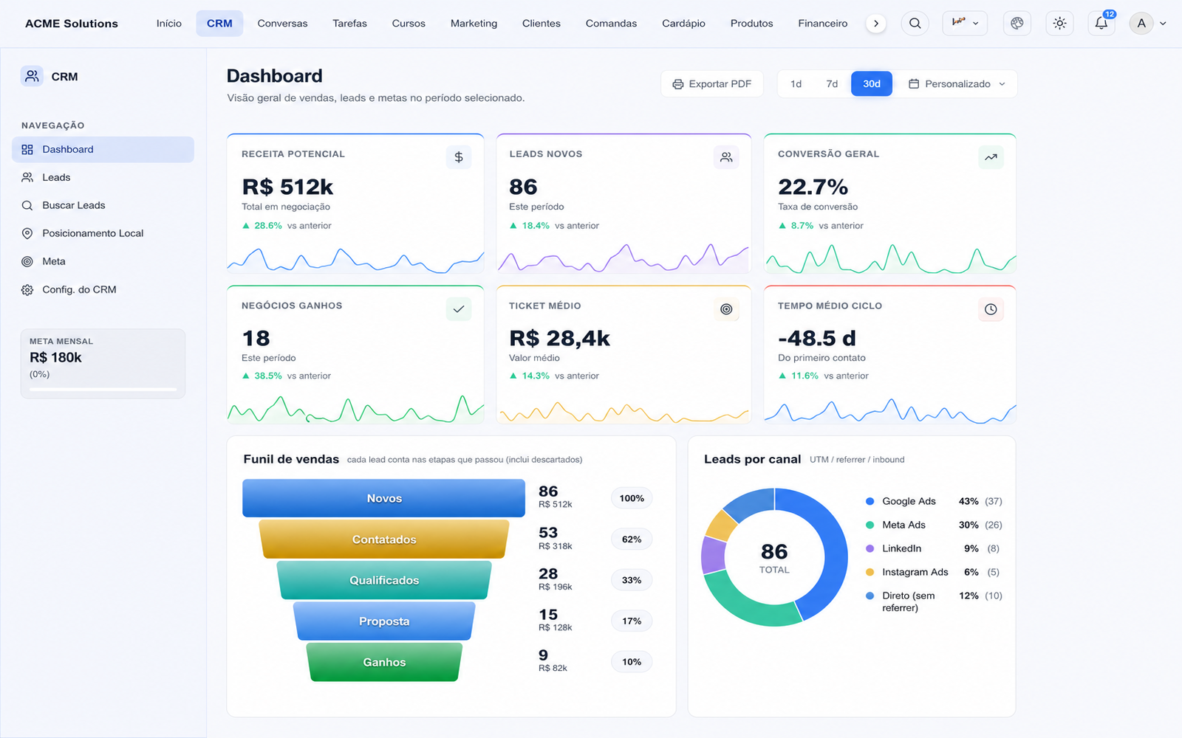The width and height of the screenshot is (1182, 738).
Task: Expand the Personalizado date range dropdown
Action: pos(956,84)
